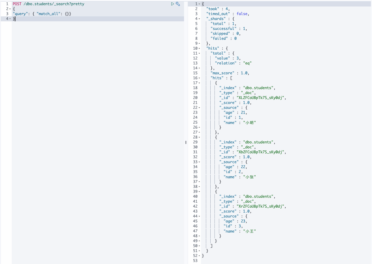Collapse the root response object at line 1
Screen dimensions: 372x264
coord(199,4)
